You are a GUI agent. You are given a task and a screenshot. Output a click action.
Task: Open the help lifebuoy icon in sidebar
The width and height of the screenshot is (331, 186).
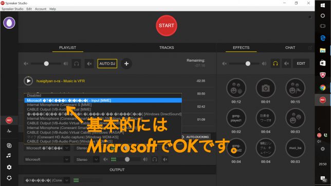(9, 178)
